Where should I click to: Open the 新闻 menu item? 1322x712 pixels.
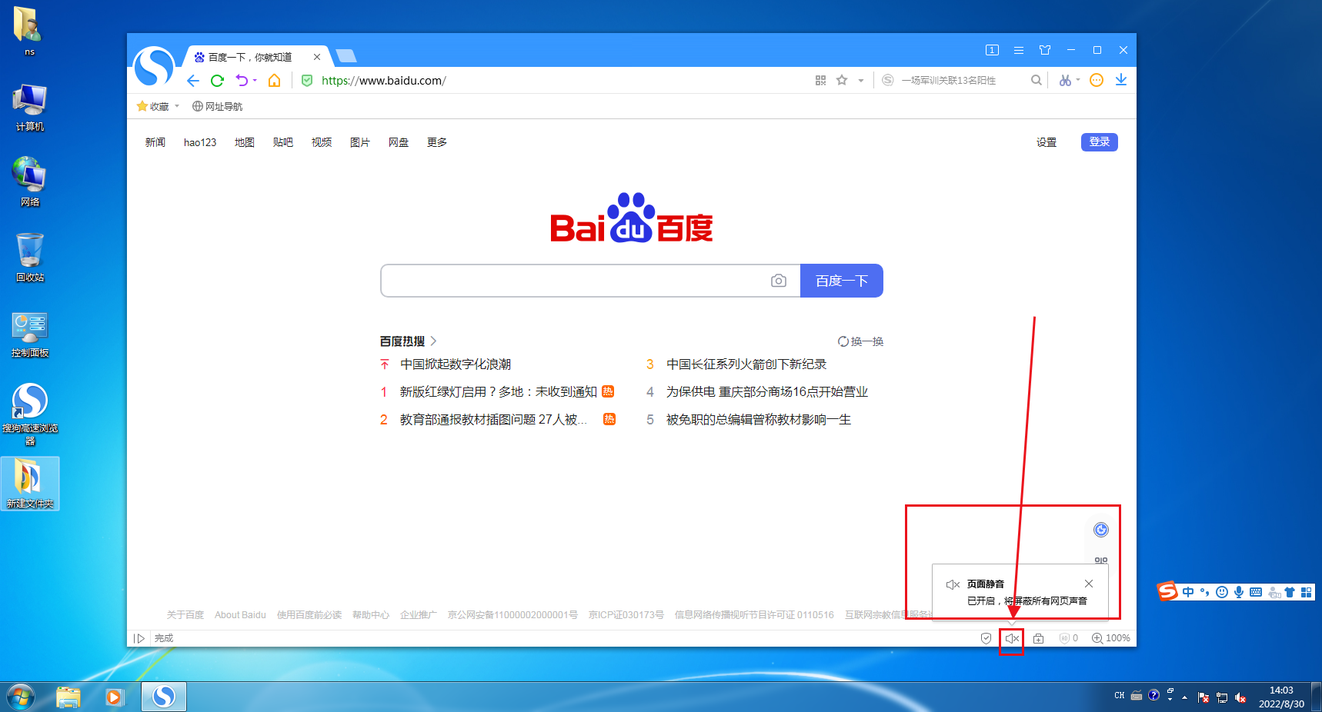pyautogui.click(x=155, y=142)
